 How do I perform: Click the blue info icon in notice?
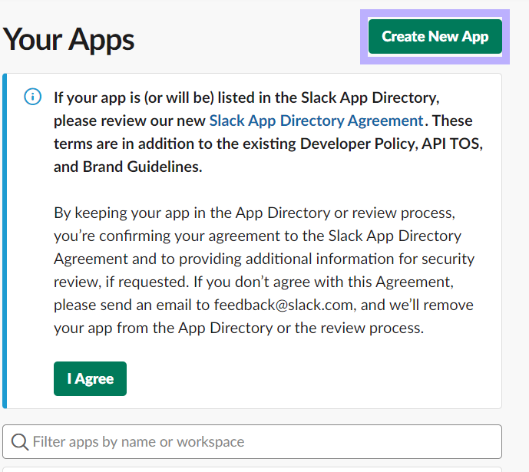point(33,97)
